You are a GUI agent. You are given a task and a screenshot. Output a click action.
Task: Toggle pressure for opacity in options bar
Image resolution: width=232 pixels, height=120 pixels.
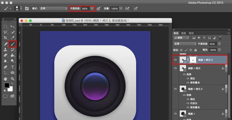tap(99, 9)
